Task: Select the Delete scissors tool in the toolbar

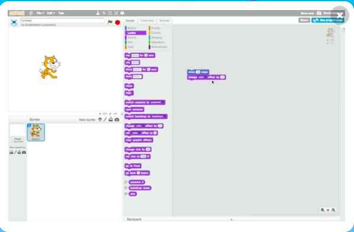Action: [x=104, y=13]
